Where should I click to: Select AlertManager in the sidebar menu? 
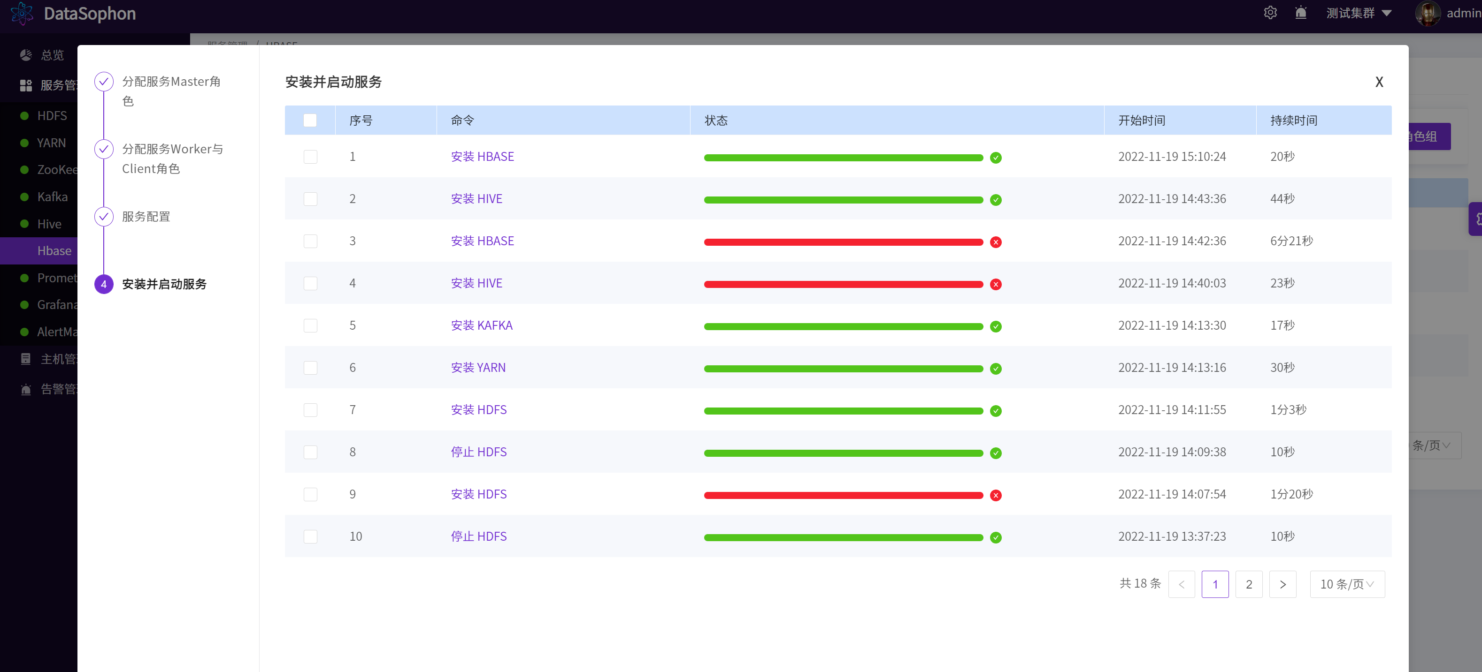coord(38,332)
